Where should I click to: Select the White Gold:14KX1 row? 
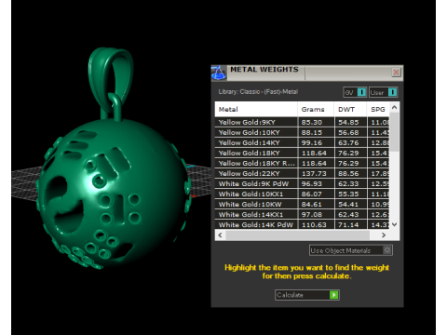302,214
